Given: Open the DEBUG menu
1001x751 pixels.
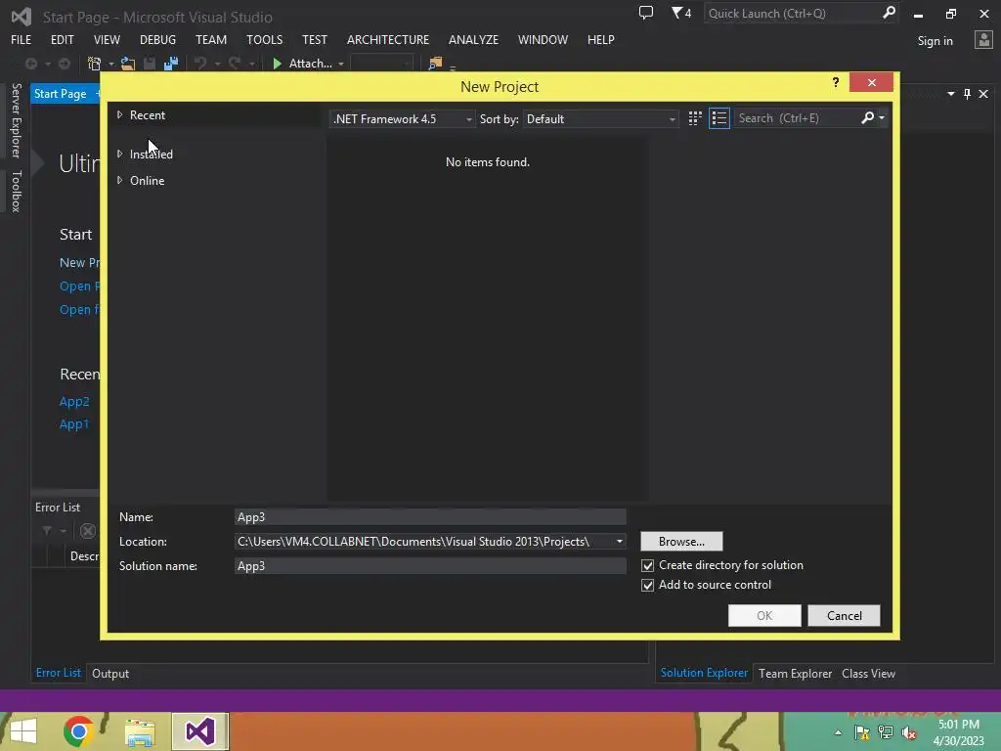Looking at the screenshot, I should click(157, 39).
